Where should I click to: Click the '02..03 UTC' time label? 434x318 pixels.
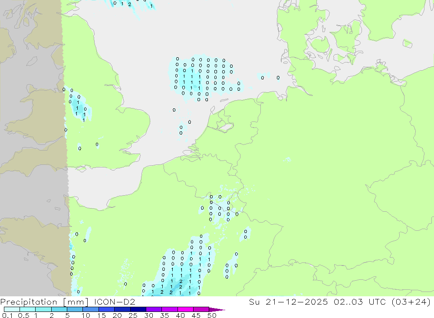tap(360, 302)
